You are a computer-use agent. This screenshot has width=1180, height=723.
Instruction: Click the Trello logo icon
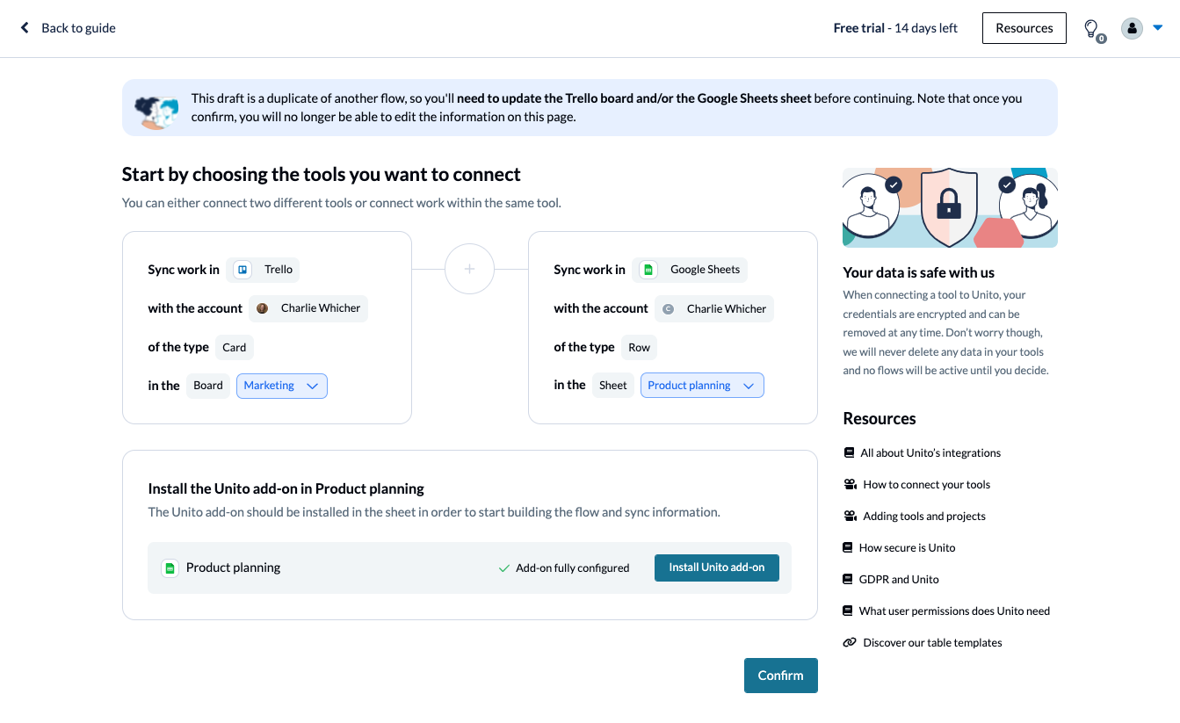pos(243,270)
